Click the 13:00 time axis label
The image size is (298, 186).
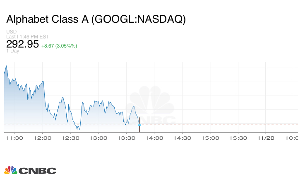(x=98, y=138)
